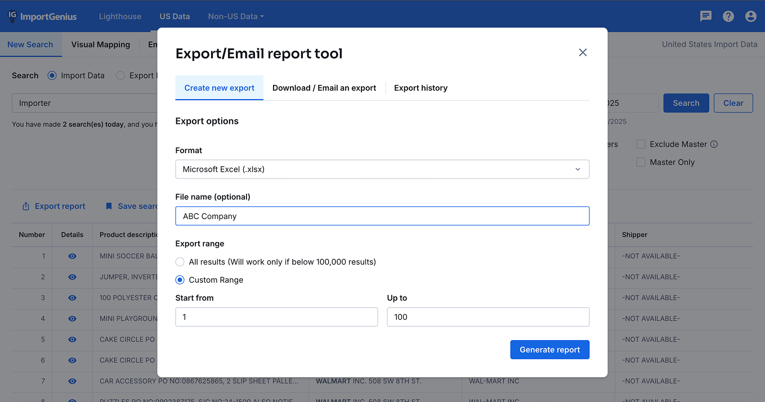The image size is (765, 402).
Task: Open the export Format dropdown
Action: (382, 169)
